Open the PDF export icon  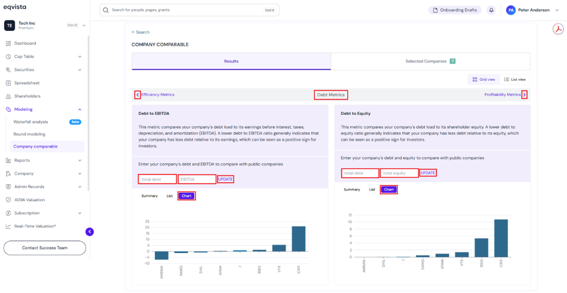pos(559,28)
